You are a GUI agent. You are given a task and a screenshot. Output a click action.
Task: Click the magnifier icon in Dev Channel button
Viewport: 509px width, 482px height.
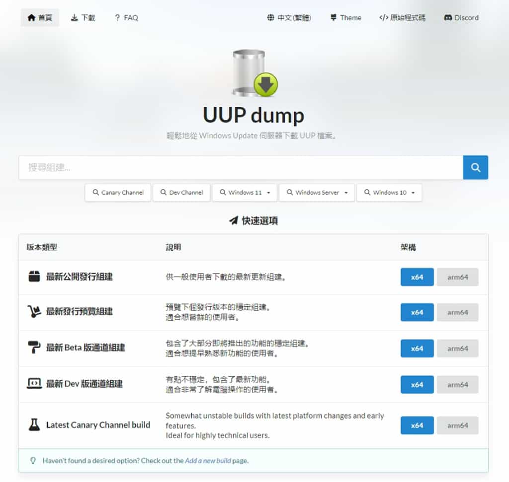(164, 192)
